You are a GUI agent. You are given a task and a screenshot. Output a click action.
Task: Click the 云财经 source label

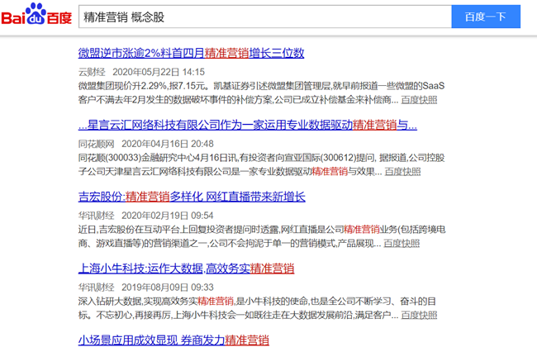point(92,72)
